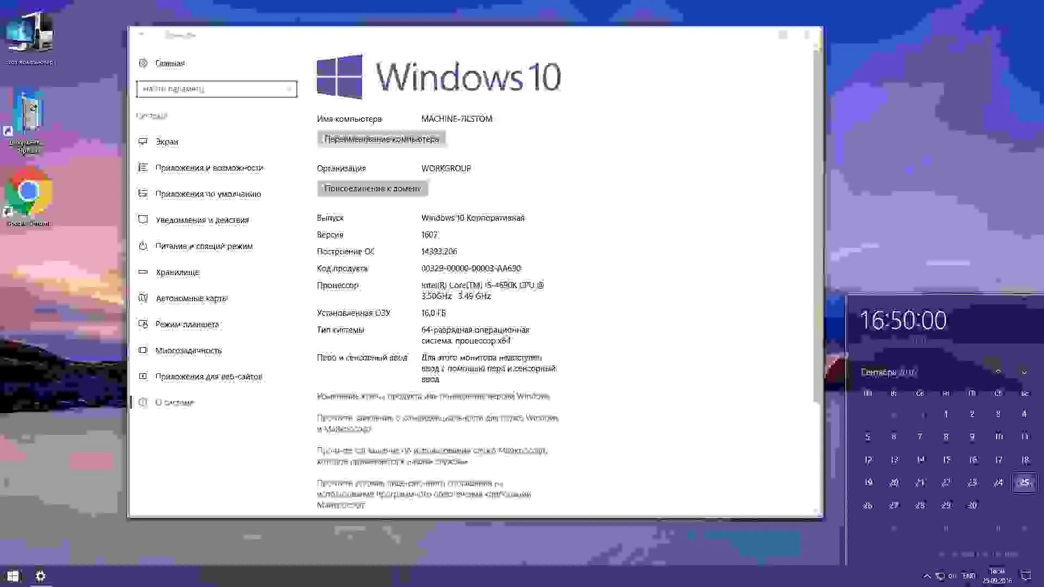Open Storage settings
This screenshot has height=587, width=1044.
[177, 272]
